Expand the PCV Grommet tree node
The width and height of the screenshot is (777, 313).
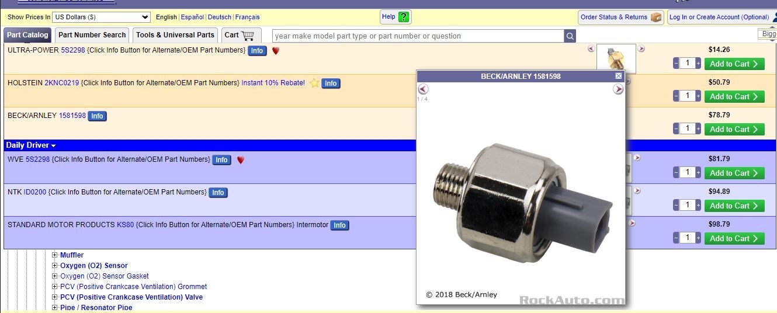click(55, 287)
